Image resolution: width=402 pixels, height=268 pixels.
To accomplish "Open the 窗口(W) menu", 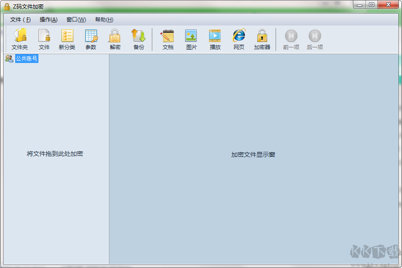I will (x=76, y=20).
